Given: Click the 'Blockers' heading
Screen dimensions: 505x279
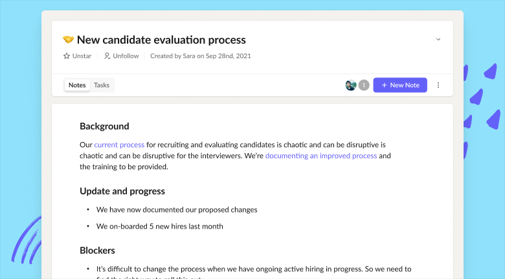Looking at the screenshot, I should coord(97,251).
